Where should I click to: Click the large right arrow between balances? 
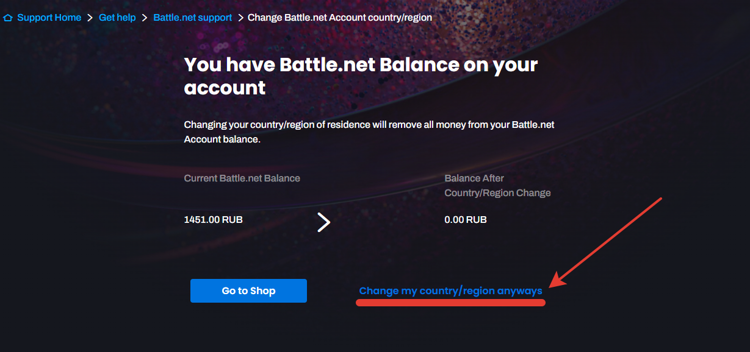click(324, 222)
